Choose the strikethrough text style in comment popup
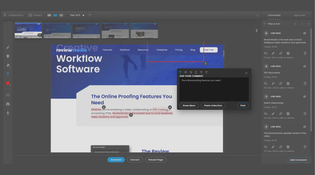 (x=185, y=72)
